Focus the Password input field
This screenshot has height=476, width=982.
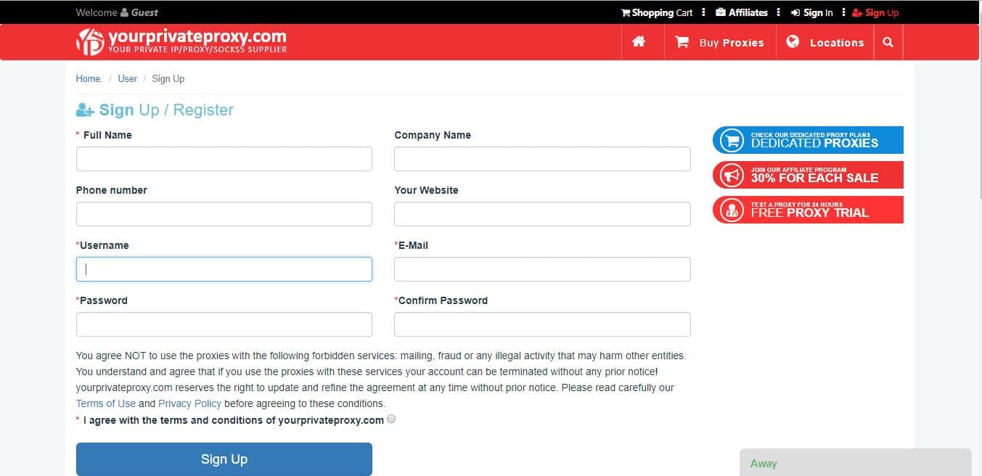click(x=224, y=324)
